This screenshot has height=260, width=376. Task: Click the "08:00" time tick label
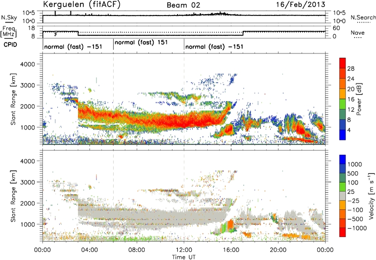pos(137,250)
